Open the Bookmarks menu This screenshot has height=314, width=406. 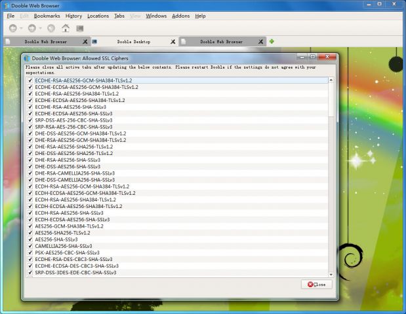(47, 16)
